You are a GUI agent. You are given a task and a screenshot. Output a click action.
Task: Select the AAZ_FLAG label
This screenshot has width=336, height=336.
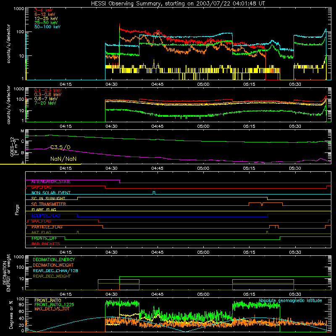41,233
